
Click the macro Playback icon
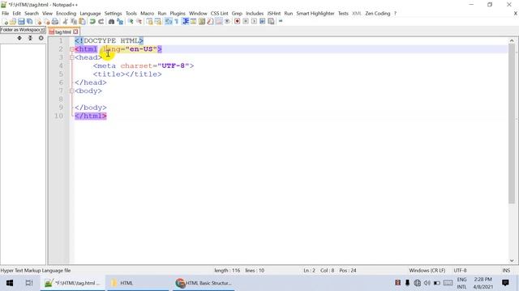tap(254, 22)
